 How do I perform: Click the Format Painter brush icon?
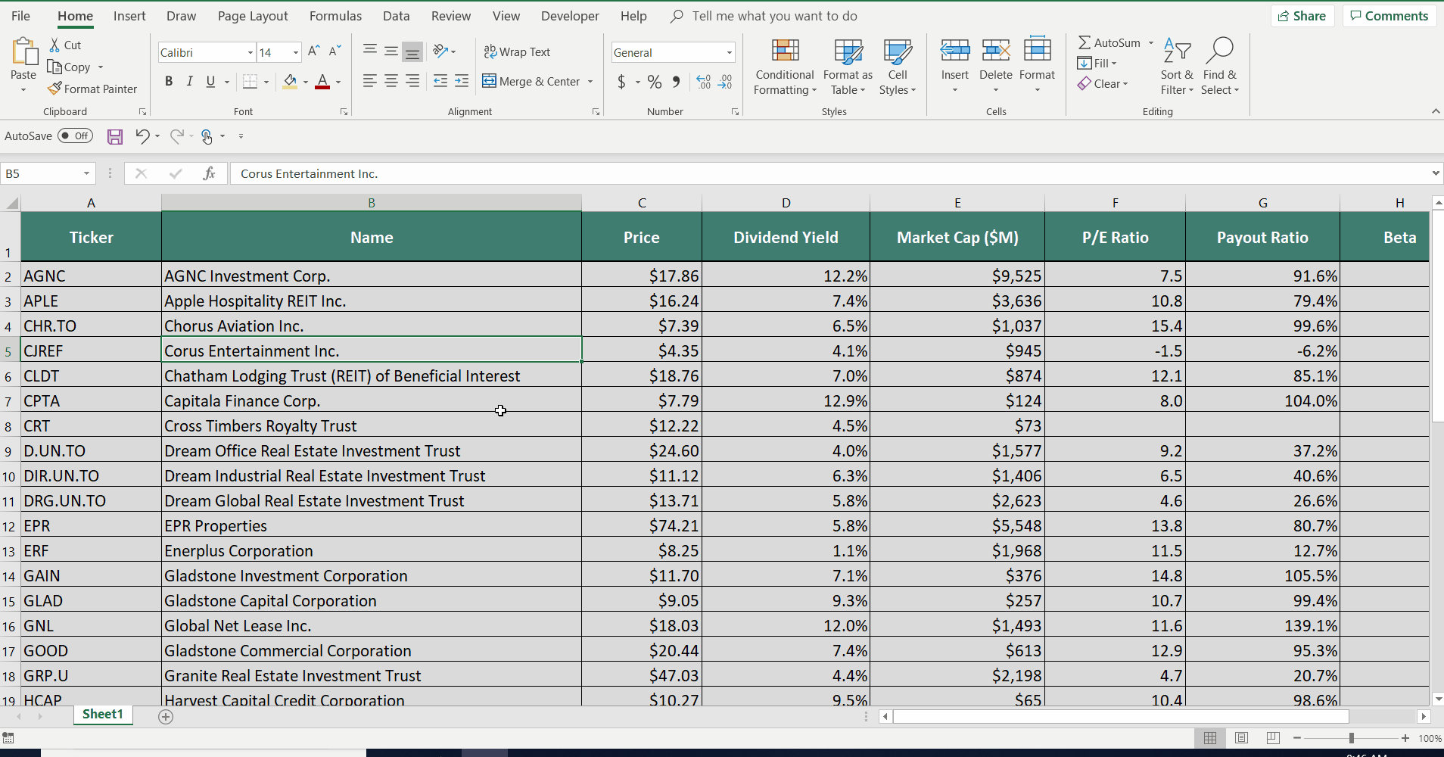(55, 89)
